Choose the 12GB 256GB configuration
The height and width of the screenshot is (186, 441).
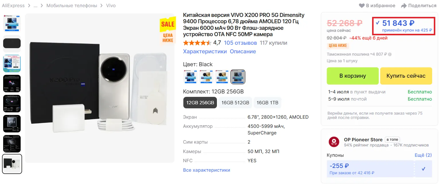[200, 103]
